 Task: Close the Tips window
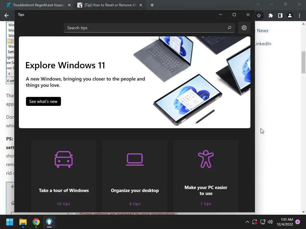(248, 15)
